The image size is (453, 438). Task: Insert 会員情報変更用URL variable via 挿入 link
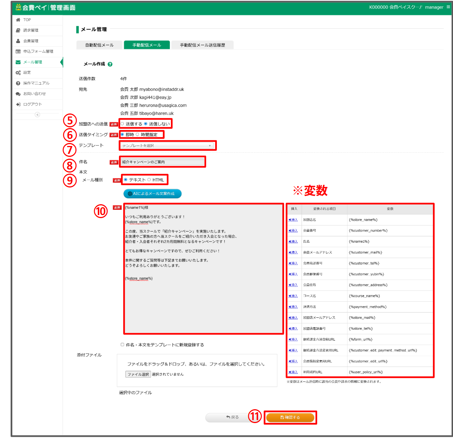[293, 361]
